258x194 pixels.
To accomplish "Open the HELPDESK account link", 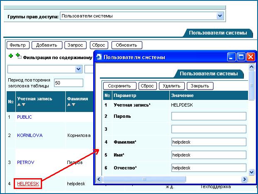I will 28,184.
